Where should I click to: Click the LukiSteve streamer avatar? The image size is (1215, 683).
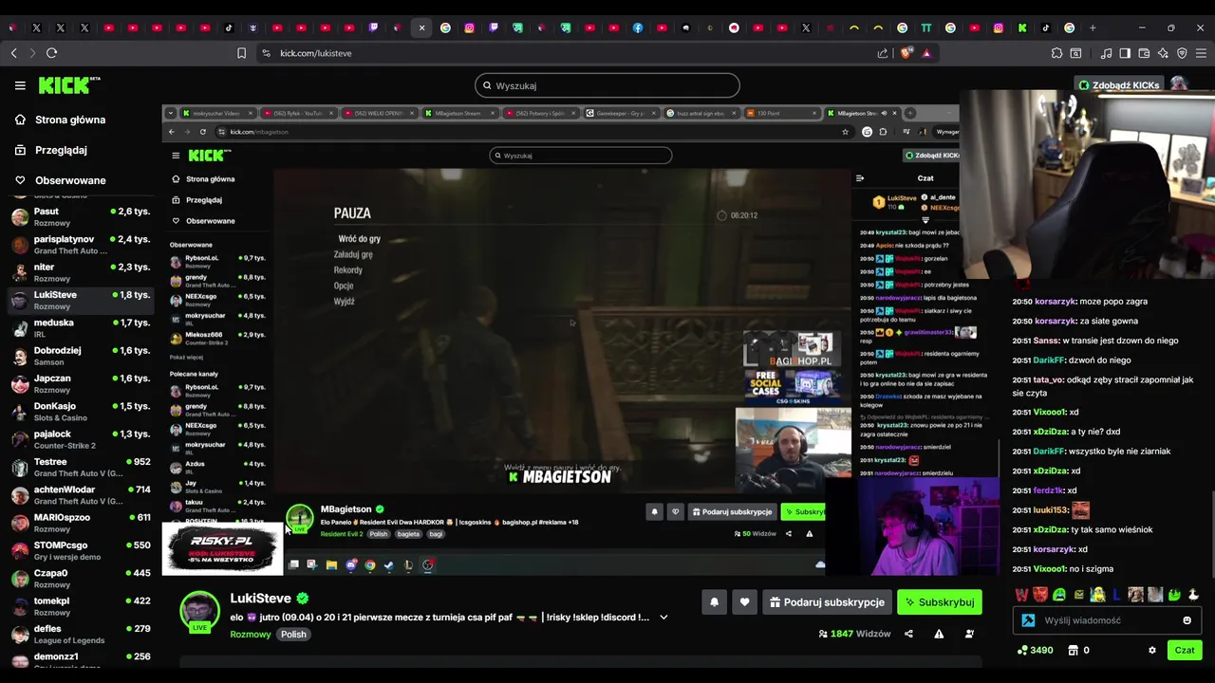(x=199, y=610)
